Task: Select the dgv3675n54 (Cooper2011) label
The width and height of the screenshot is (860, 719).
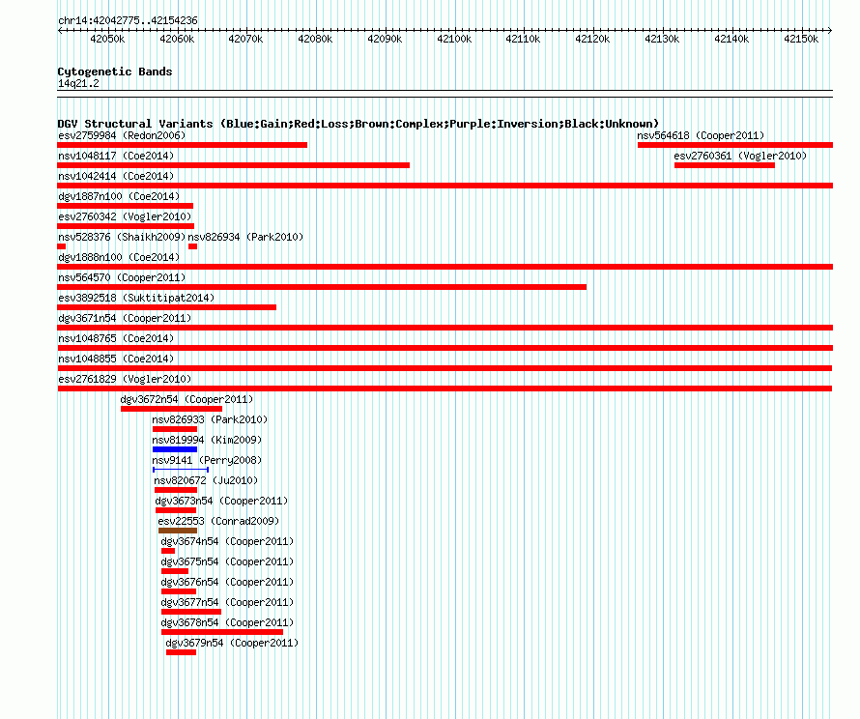Action: point(228,561)
